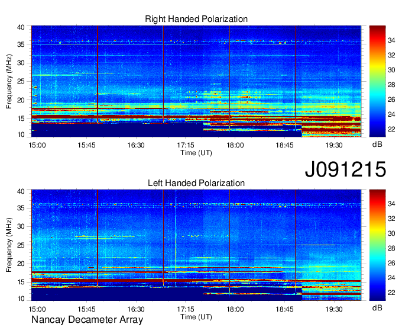This screenshot has height=327, width=402.
Task: Click 18:00 time tick under Left Handed plot
Action: (235, 309)
